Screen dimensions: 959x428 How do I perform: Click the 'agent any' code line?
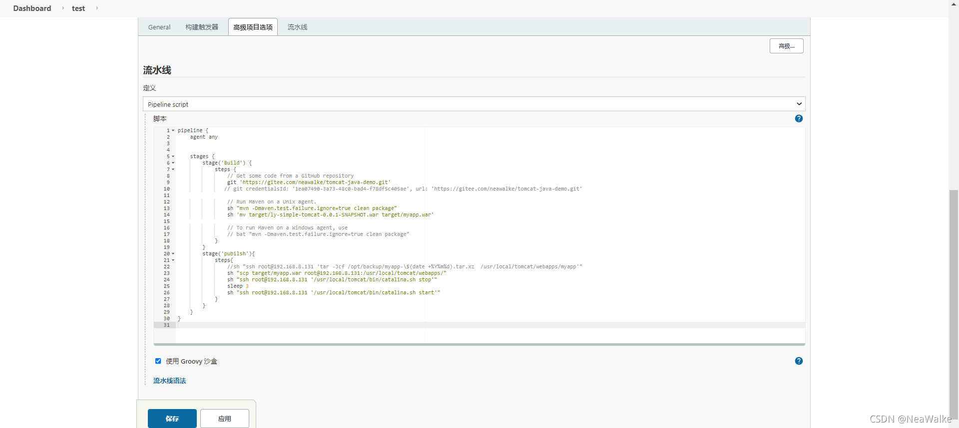coord(204,137)
